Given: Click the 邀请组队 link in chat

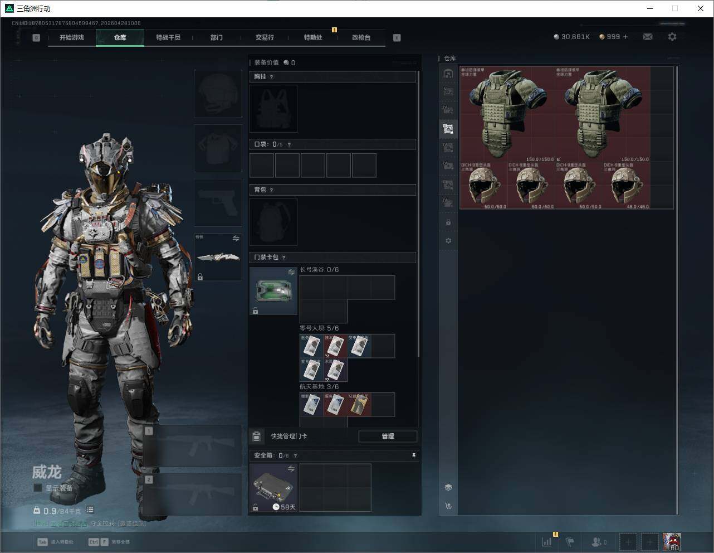Looking at the screenshot, I should (x=132, y=523).
